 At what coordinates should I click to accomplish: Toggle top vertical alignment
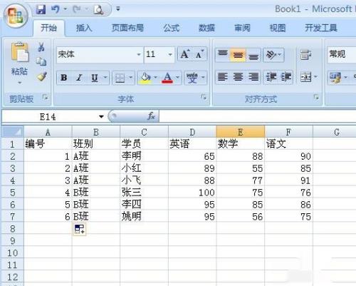click(x=223, y=55)
